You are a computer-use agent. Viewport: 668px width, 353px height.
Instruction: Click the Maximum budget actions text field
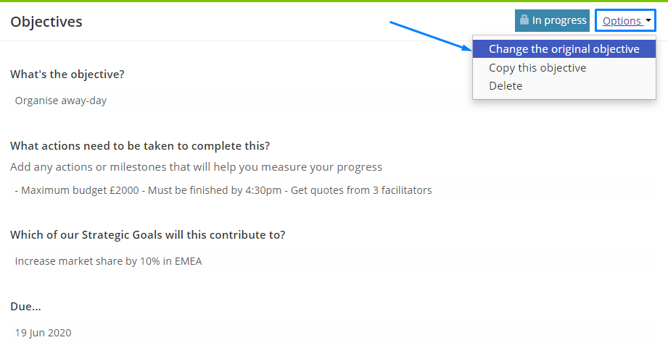[333, 190]
